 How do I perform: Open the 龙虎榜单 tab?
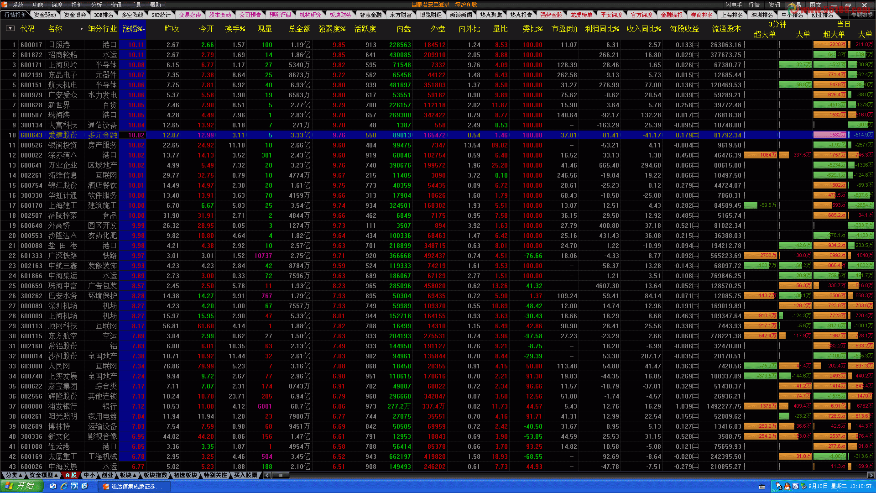coord(582,15)
